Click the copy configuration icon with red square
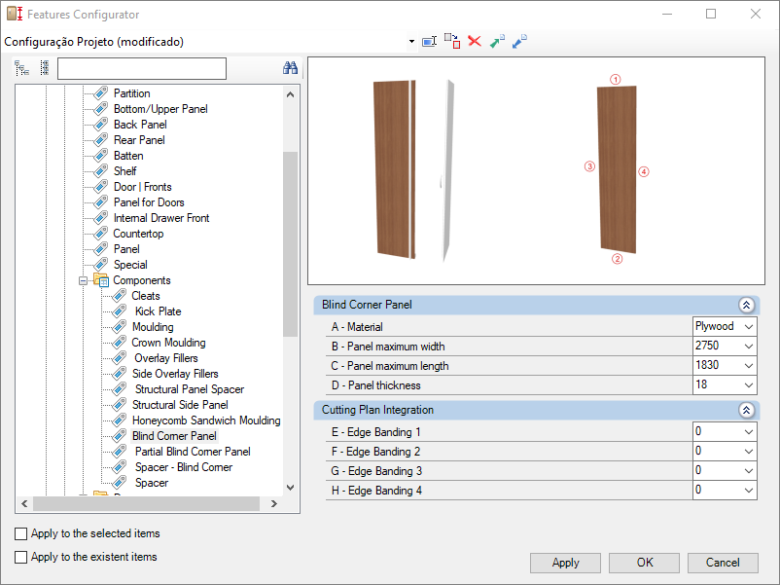780x585 pixels. pos(452,41)
